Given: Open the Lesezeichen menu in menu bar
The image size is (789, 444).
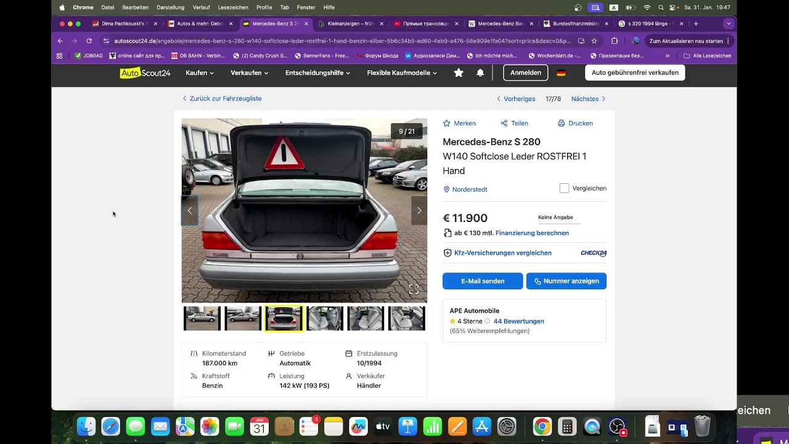Looking at the screenshot, I should (233, 7).
